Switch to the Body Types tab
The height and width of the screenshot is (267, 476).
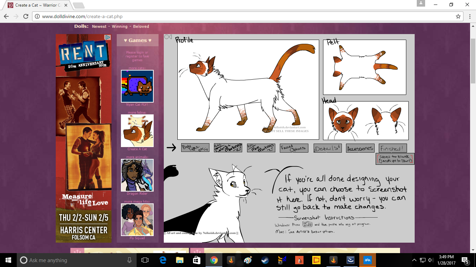point(195,148)
